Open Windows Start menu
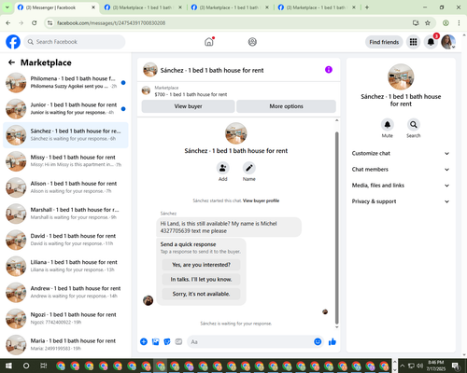 tap(8, 366)
